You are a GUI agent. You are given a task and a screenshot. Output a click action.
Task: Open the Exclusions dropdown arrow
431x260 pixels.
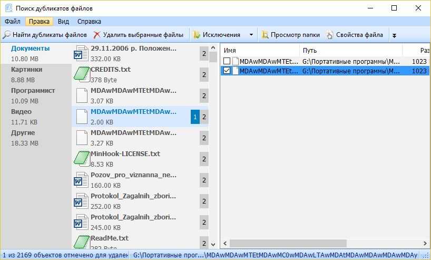click(251, 35)
